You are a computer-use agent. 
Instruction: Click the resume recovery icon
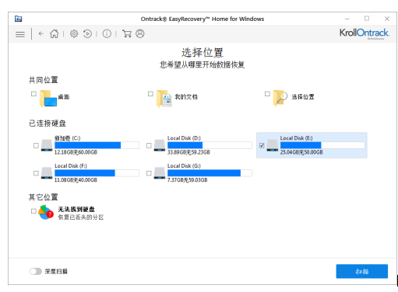87,33
